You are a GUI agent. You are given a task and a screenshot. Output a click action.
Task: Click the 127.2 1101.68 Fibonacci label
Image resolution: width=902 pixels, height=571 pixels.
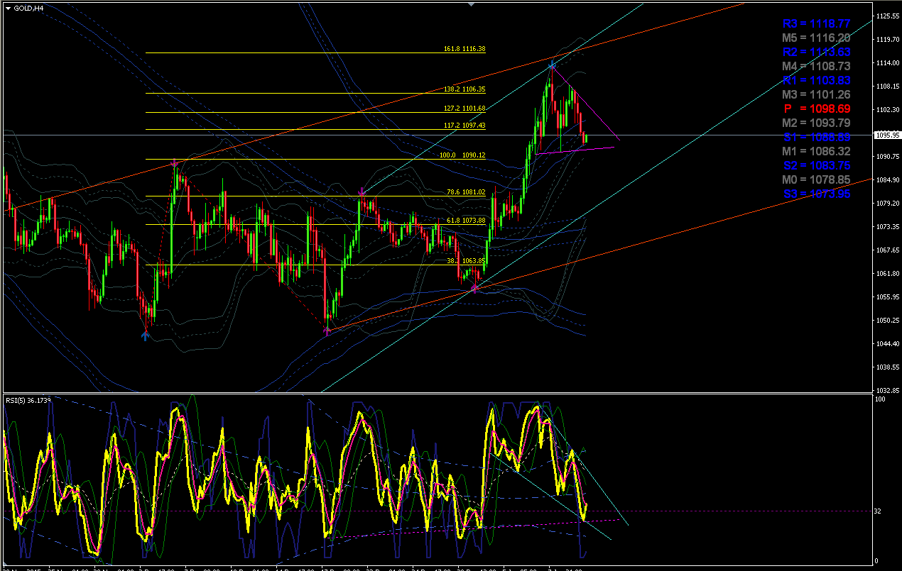464,109
